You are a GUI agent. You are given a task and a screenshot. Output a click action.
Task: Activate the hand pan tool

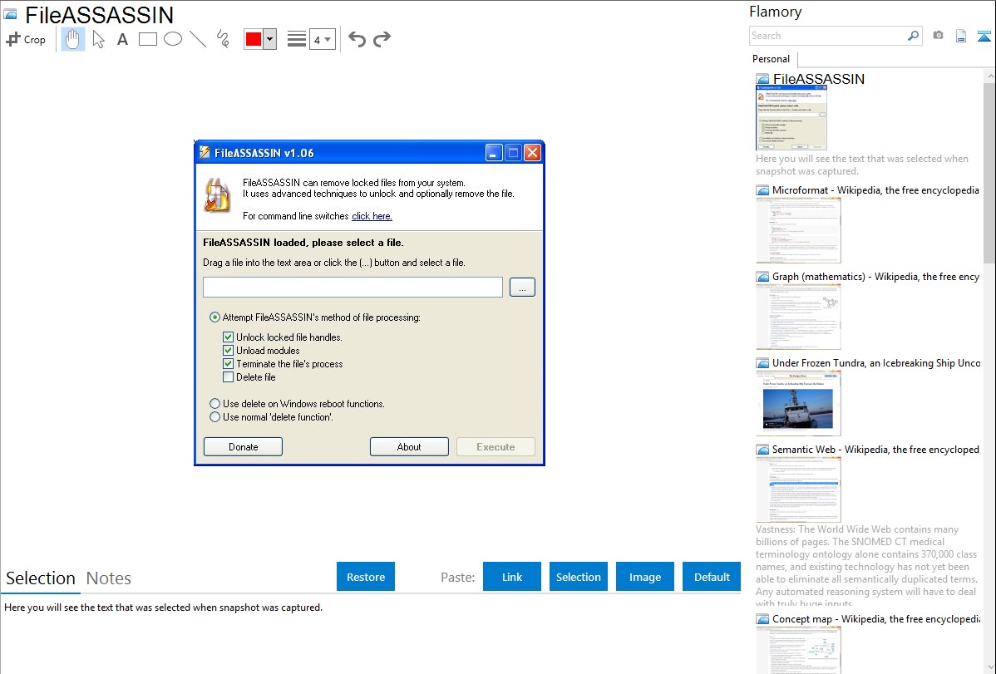point(73,39)
